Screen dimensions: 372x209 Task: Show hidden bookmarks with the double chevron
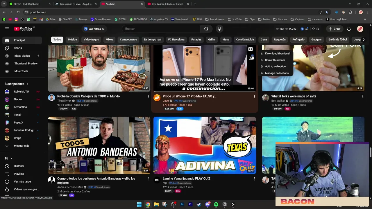[365, 19]
